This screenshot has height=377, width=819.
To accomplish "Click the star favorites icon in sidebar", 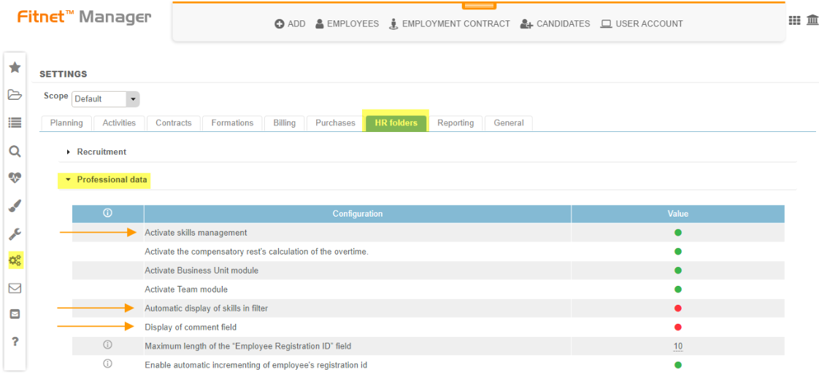I will 15,68.
